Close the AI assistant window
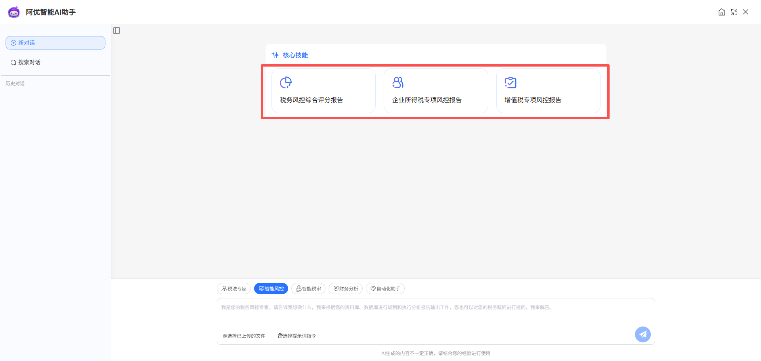Viewport: 761px width, 361px height. coord(746,12)
